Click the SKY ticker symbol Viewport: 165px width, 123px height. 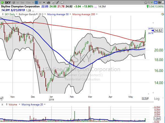point(8,2)
